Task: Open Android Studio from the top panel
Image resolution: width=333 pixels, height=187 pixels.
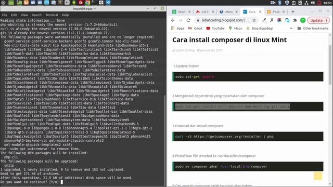Action: coord(74,3)
